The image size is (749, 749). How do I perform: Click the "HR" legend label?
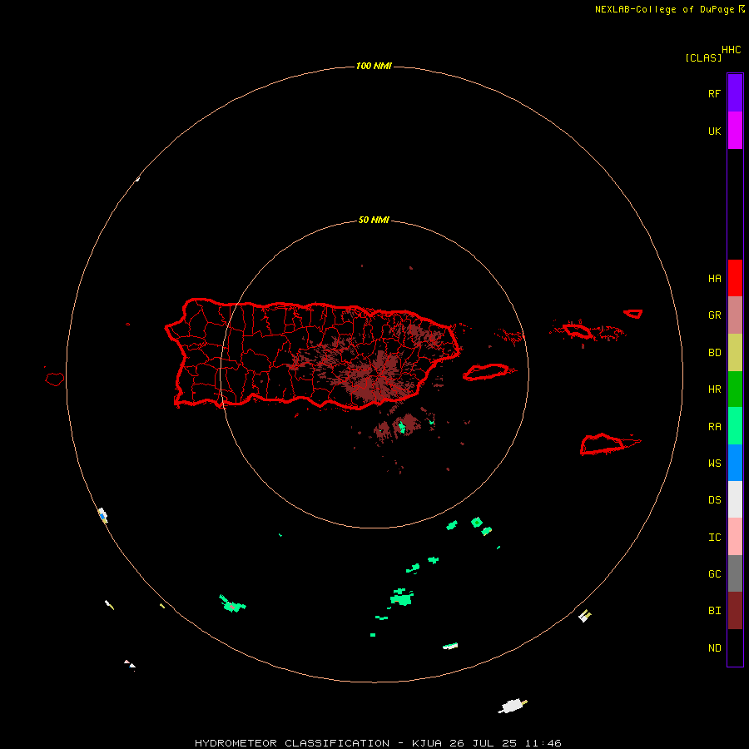714,389
